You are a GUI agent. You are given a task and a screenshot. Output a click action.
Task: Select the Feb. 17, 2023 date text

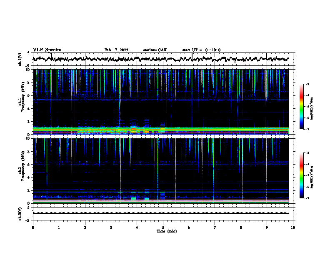(116, 50)
